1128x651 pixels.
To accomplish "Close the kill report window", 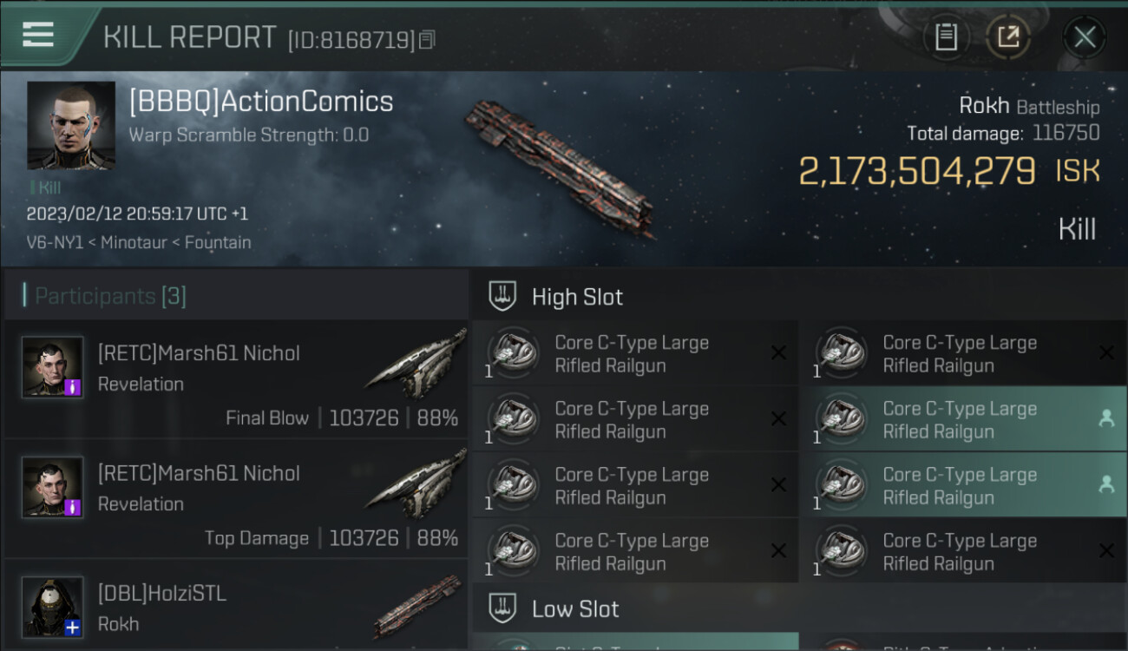I will tap(1084, 36).
